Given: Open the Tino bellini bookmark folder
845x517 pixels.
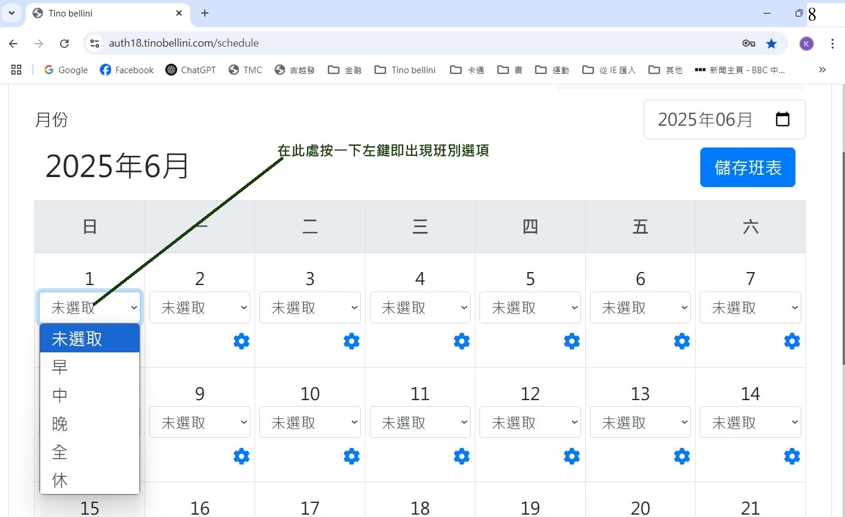Looking at the screenshot, I should 405,70.
